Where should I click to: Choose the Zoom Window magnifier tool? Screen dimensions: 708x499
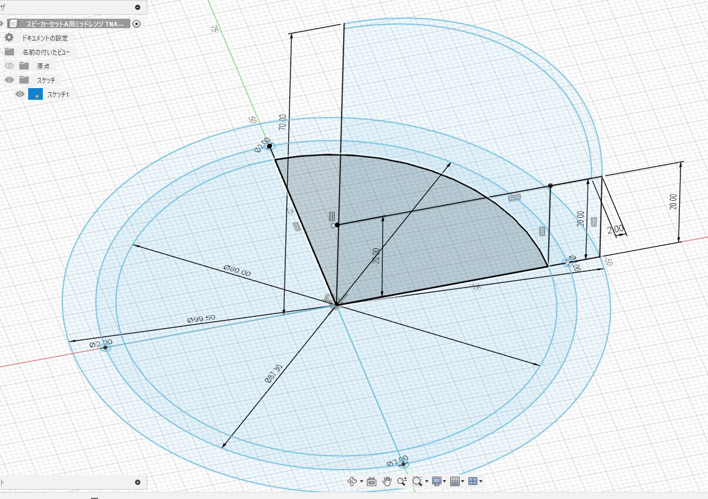coord(417,481)
